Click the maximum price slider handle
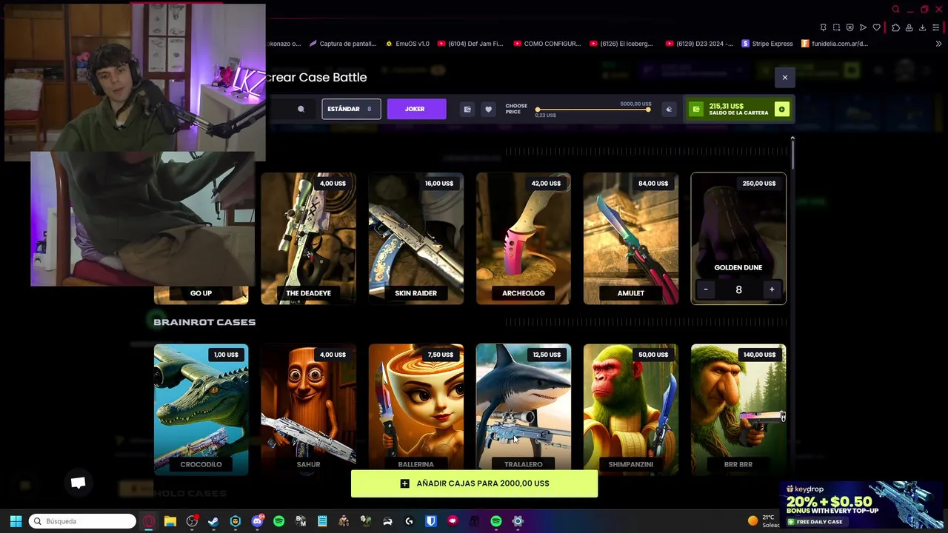The width and height of the screenshot is (948, 533). [x=648, y=110]
